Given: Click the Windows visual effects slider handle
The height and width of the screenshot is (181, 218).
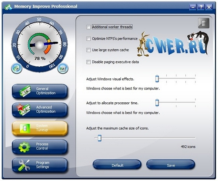Looking at the screenshot, I should (x=157, y=79).
